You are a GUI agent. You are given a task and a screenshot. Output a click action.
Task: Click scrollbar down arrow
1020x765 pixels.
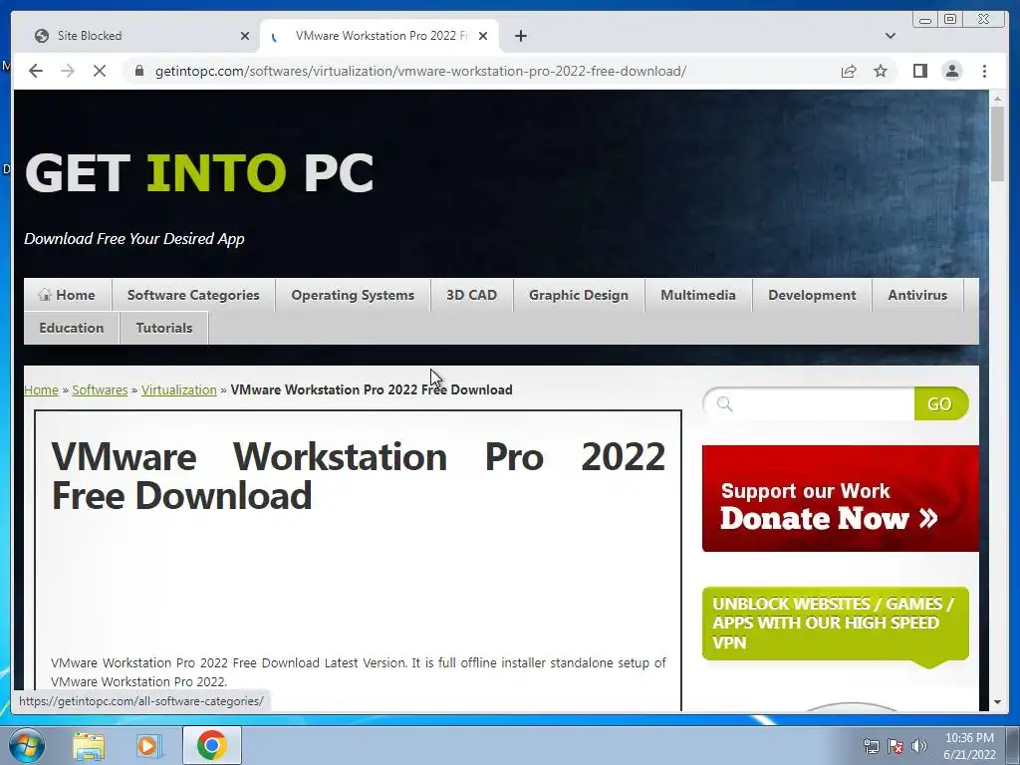click(997, 702)
